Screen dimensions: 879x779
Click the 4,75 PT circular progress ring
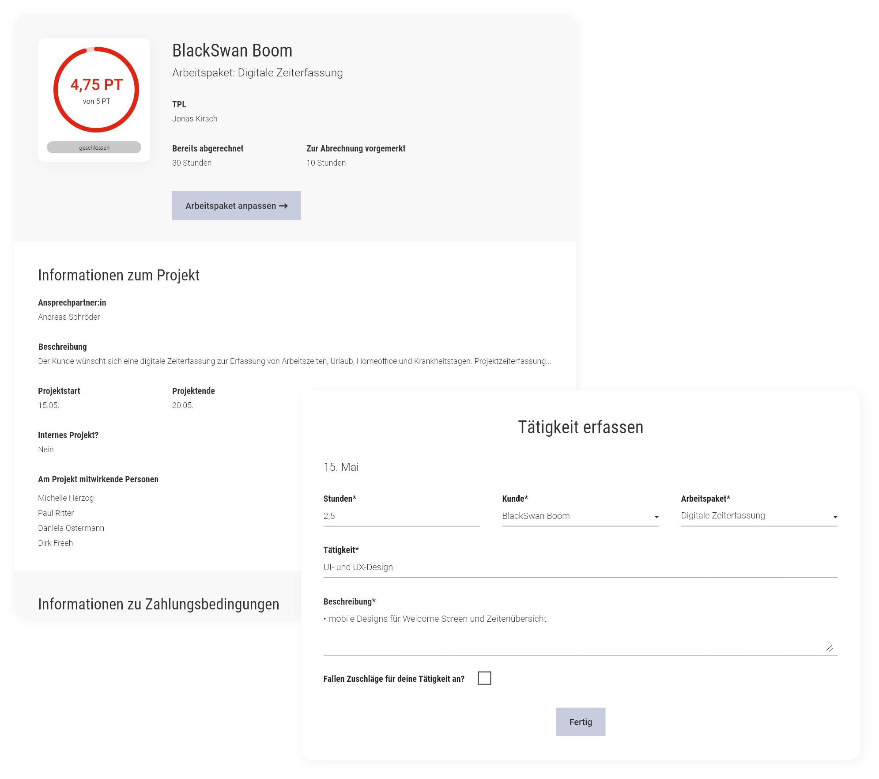(96, 90)
